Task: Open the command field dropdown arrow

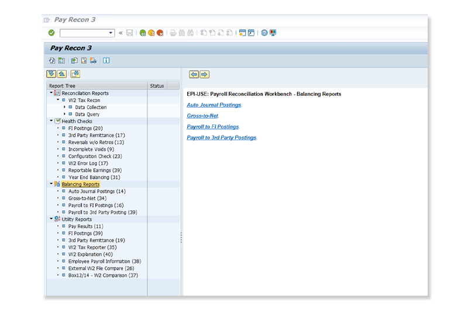Action: pos(111,33)
